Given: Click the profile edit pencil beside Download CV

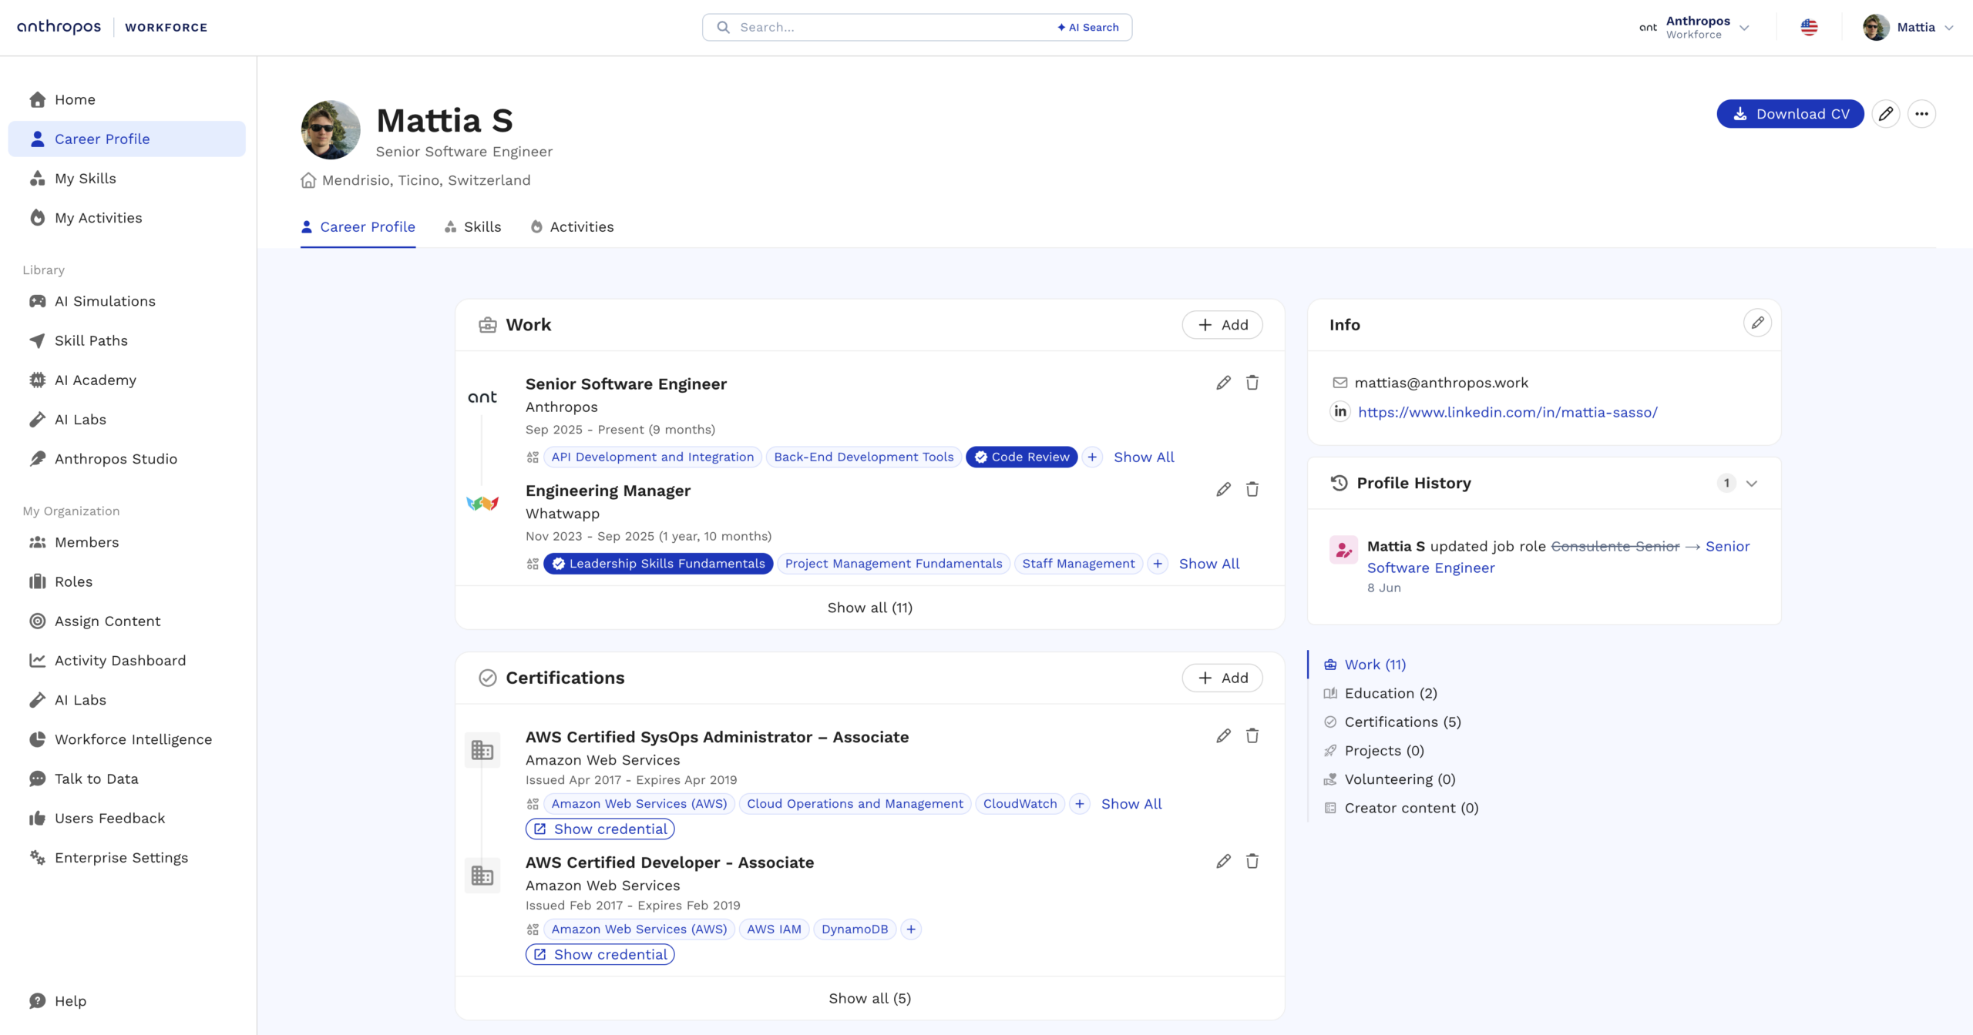Looking at the screenshot, I should [1886, 114].
